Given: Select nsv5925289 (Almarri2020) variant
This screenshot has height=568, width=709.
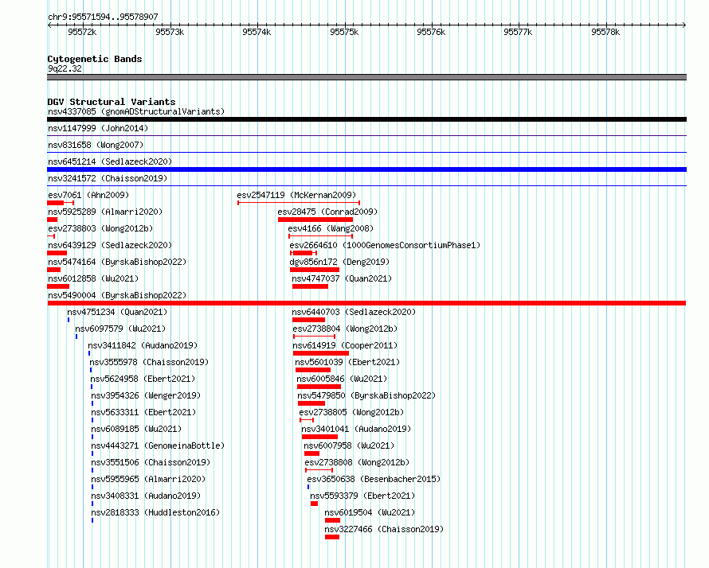Looking at the screenshot, I should pos(105,212).
